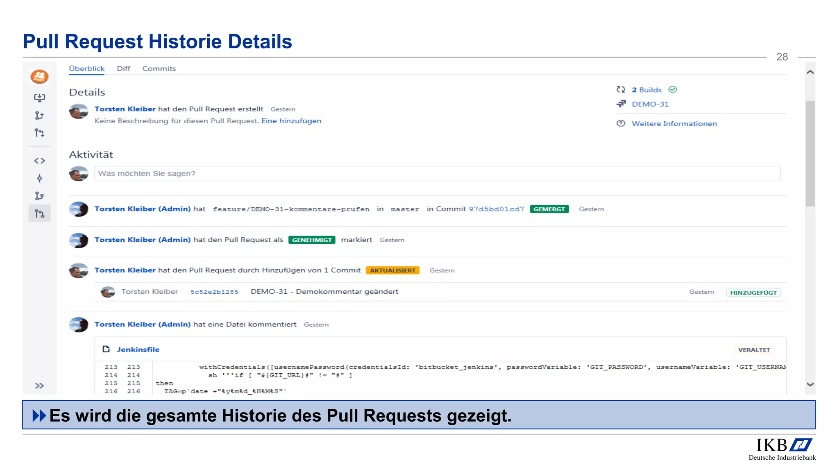Click Eine hinzufügen description link

(291, 121)
